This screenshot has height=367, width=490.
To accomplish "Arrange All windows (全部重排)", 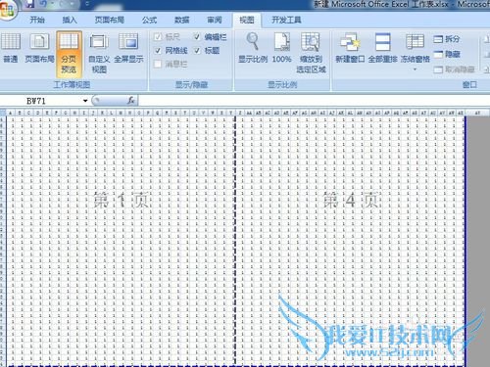I will coord(382,48).
